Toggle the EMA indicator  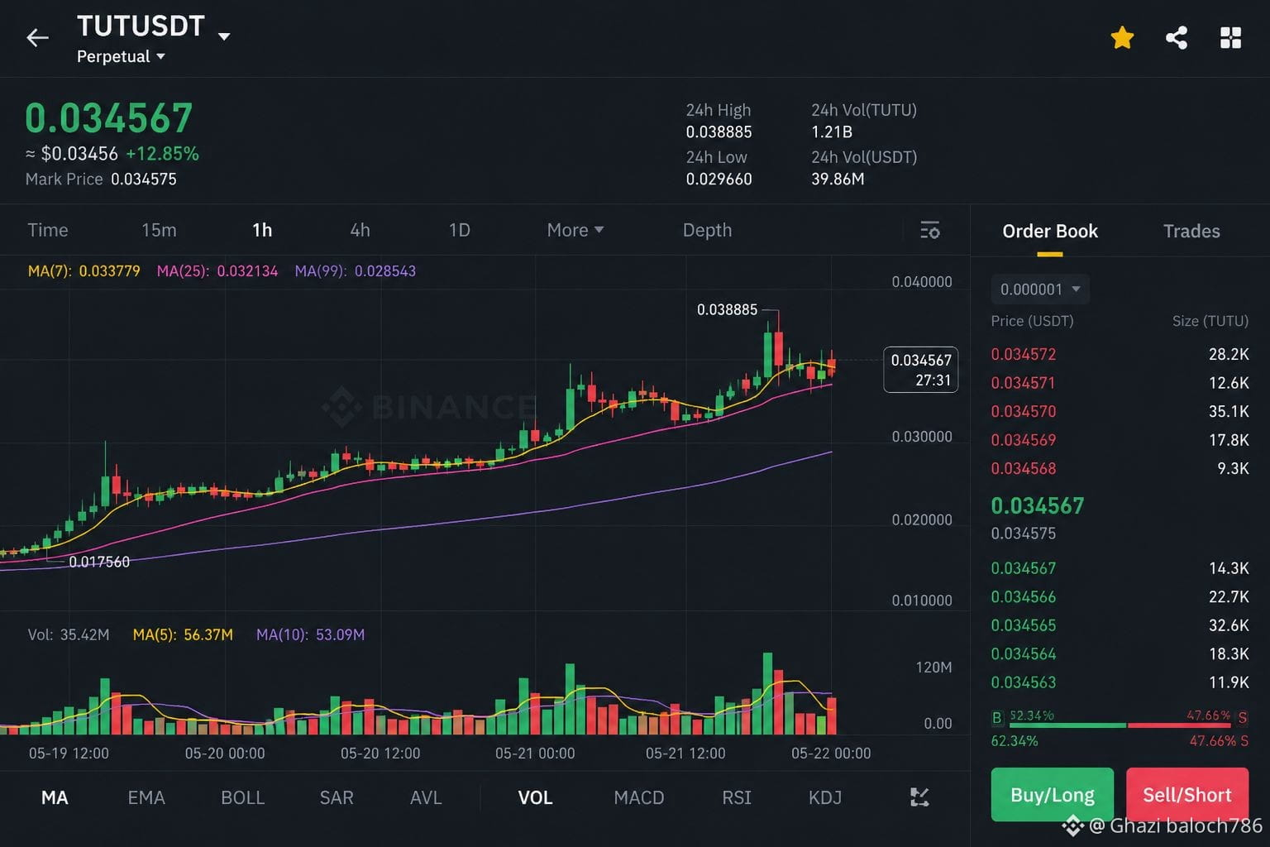point(146,797)
